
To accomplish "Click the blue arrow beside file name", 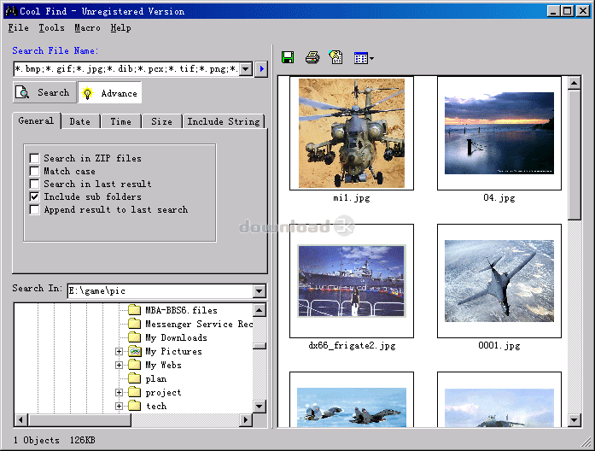I will click(261, 69).
